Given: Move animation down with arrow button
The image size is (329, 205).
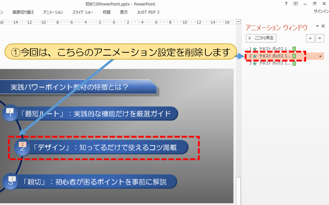Looking at the screenshot, I should 320,38.
